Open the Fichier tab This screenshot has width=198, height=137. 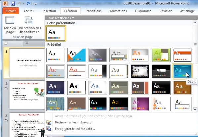(x=11, y=11)
